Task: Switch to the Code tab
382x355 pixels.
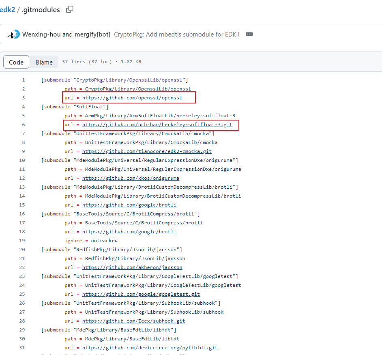Action: (x=16, y=62)
